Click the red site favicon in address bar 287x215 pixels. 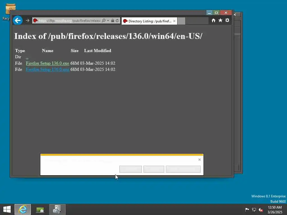[x=35, y=20]
